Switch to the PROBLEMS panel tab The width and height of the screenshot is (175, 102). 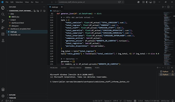pos(54,68)
